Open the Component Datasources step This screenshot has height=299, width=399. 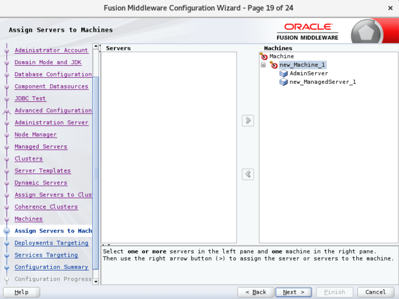click(51, 86)
